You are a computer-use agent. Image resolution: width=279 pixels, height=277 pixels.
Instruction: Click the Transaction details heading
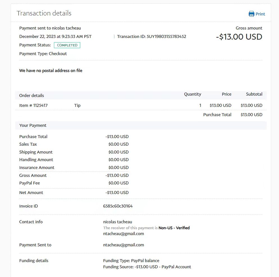click(x=44, y=13)
